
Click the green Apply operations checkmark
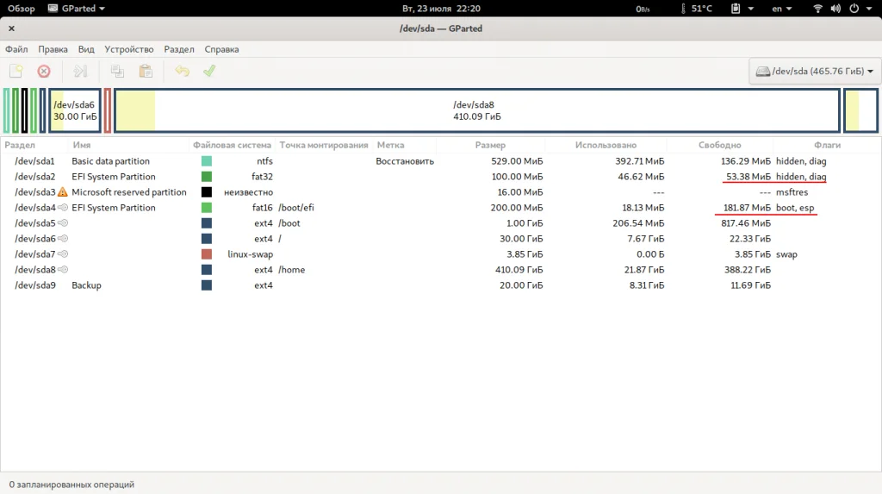tap(208, 72)
